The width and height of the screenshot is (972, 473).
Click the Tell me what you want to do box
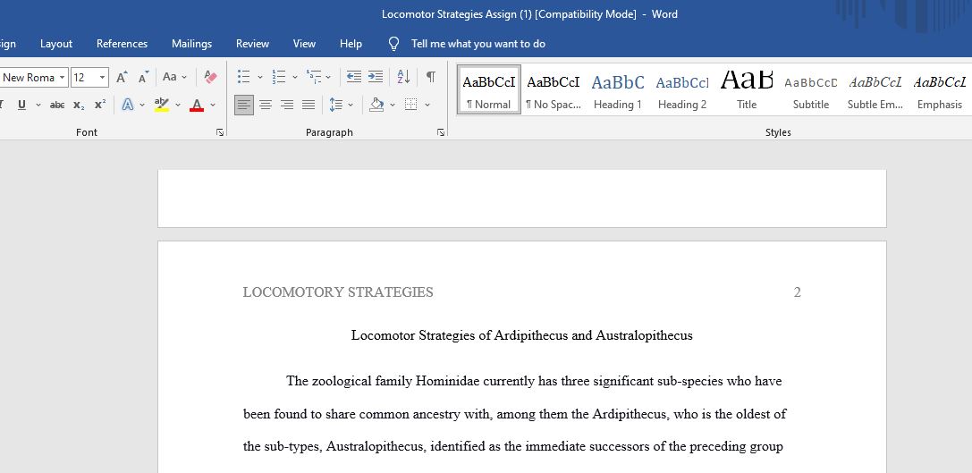[x=478, y=44]
